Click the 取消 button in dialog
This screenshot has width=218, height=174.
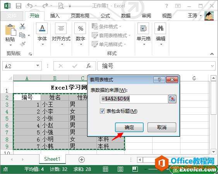(162, 127)
